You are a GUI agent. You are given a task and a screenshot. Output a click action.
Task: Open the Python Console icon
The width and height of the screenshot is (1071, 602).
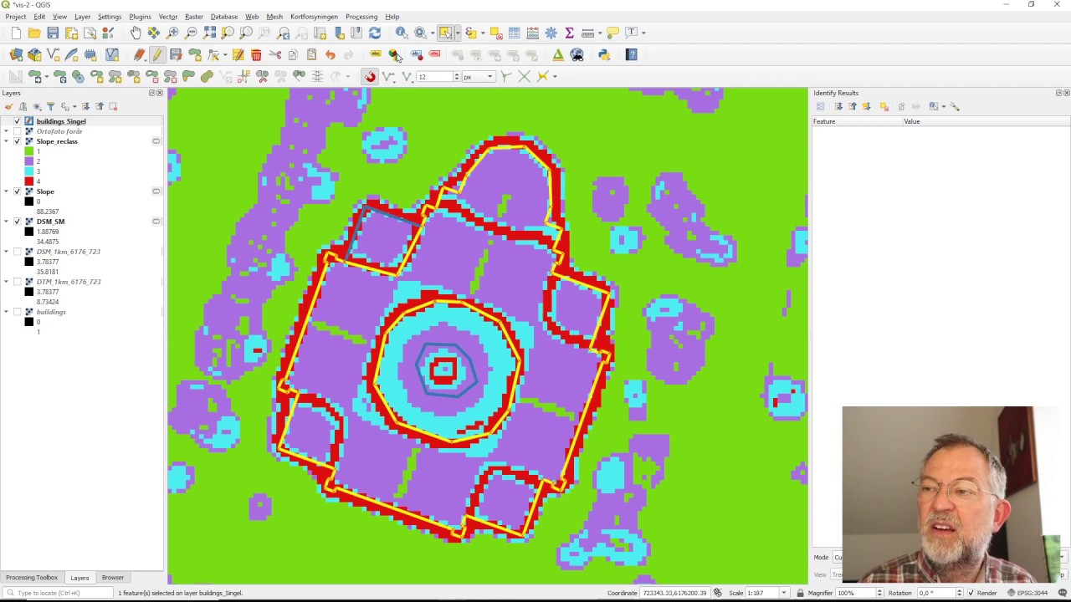(604, 54)
